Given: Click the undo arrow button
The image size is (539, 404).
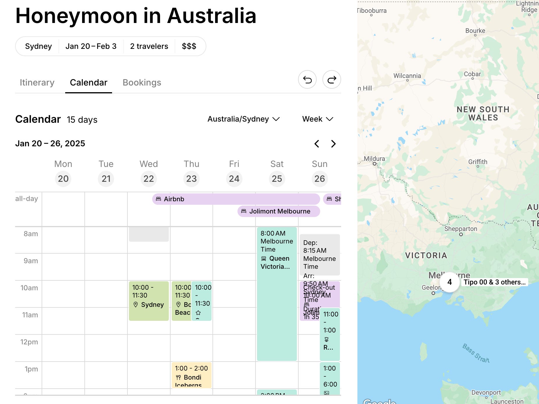Looking at the screenshot, I should coord(307,79).
